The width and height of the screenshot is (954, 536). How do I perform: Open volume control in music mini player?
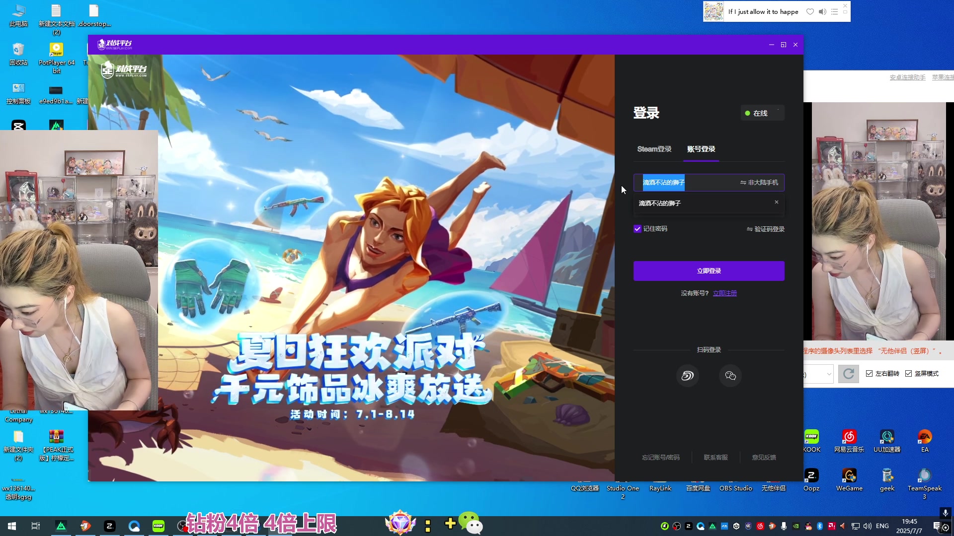pos(822,12)
